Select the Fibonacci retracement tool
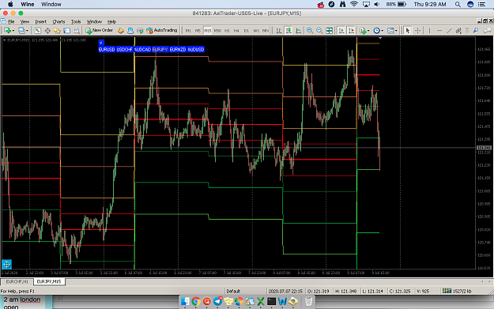Image resolution: width=494 pixels, height=309 pixels. pos(467,31)
